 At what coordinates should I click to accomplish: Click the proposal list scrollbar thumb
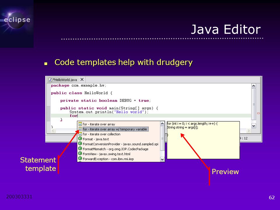[162, 138]
